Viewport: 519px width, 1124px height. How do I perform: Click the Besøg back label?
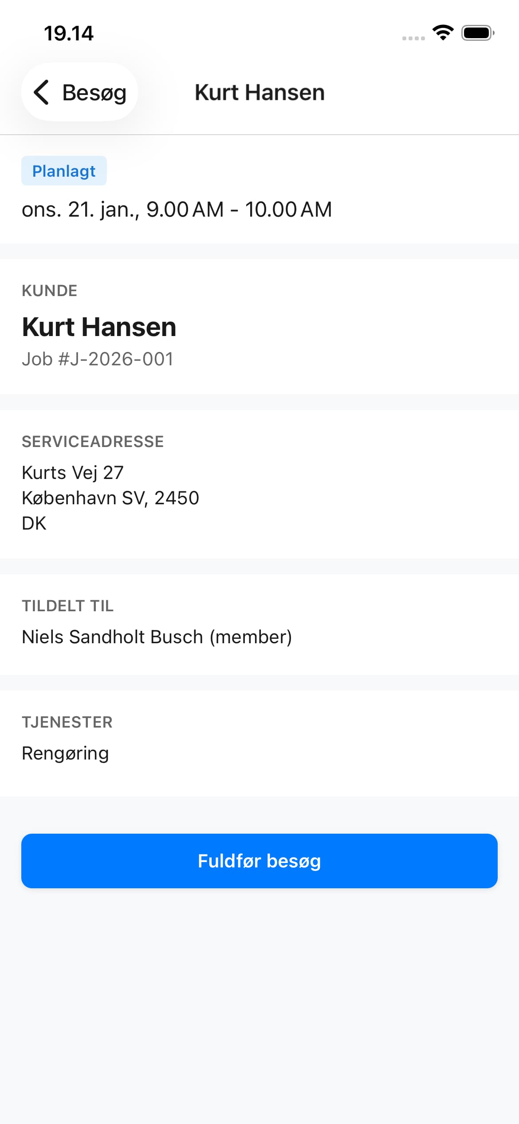(94, 93)
